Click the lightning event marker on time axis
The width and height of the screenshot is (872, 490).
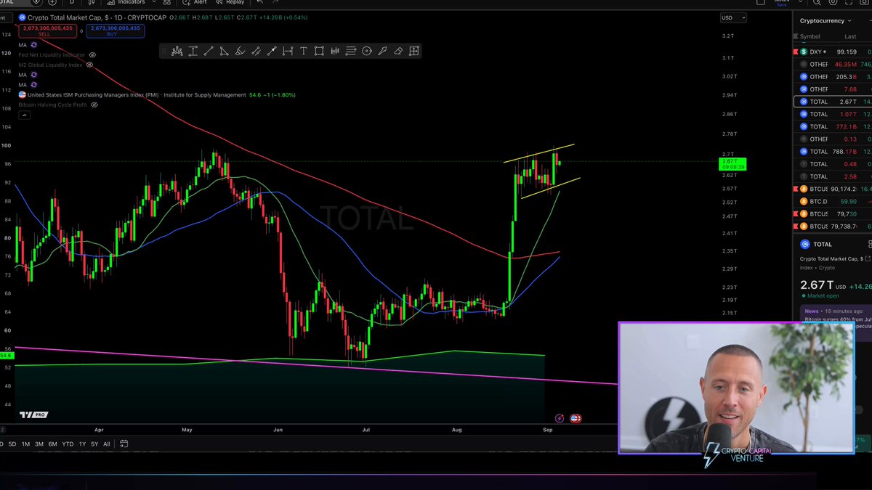pos(560,418)
